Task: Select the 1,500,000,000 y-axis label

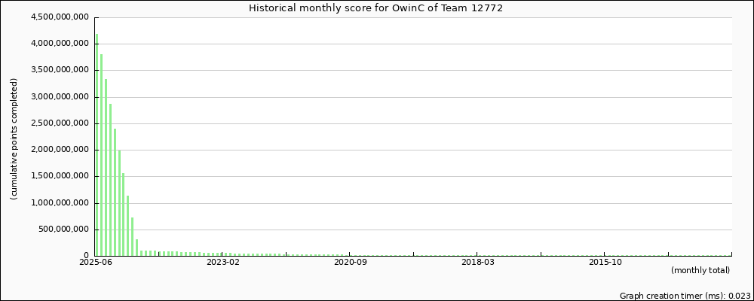Action: pyautogui.click(x=60, y=176)
